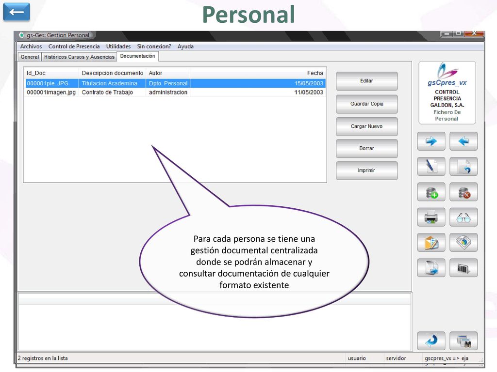The width and height of the screenshot is (497, 372).
Task: Click the Editar button
Action: (367, 81)
